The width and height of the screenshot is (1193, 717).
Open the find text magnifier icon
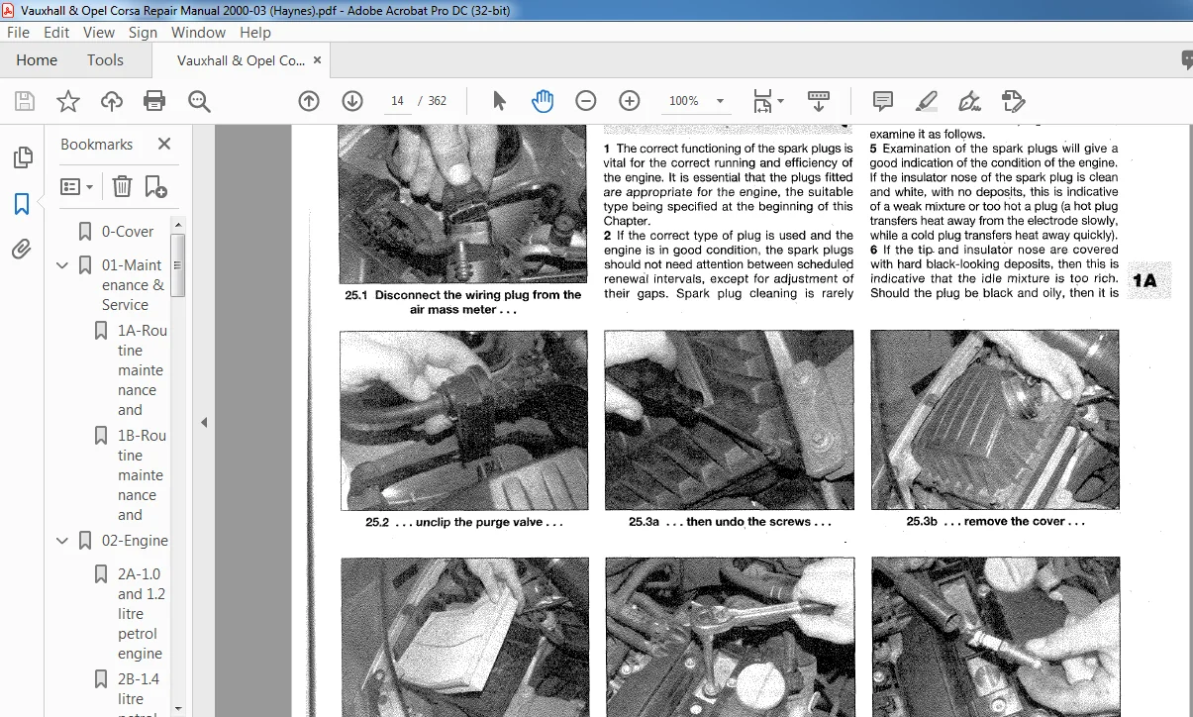[x=199, y=101]
